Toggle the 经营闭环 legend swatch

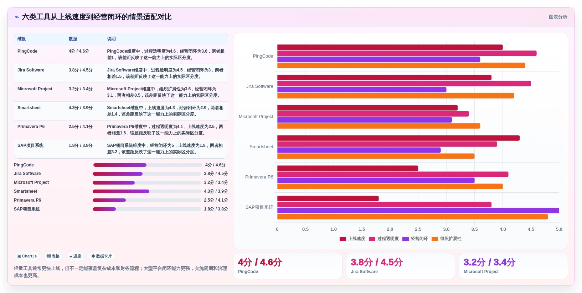pyautogui.click(x=406, y=239)
